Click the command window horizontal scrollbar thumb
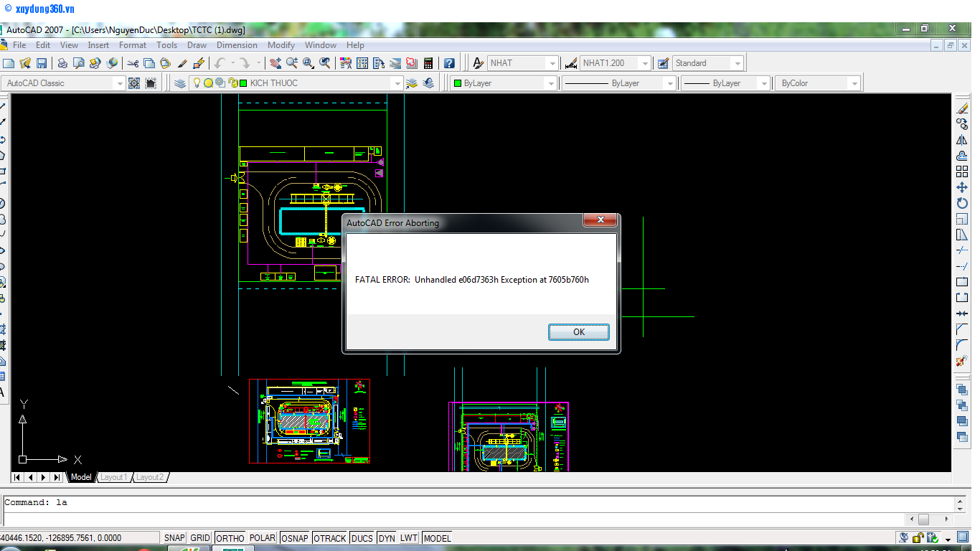This screenshot has width=980, height=551. pos(924,519)
